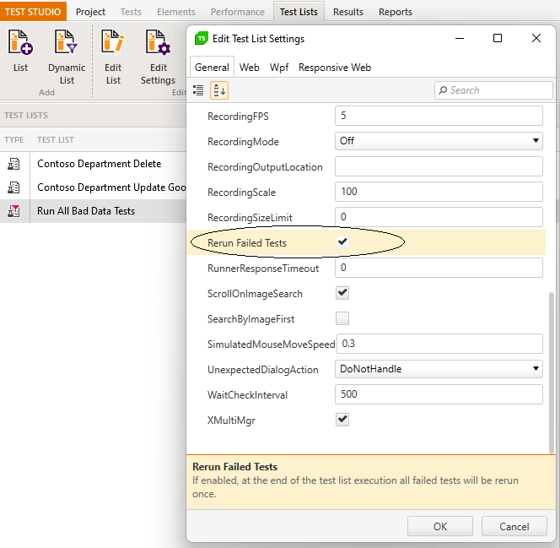This screenshot has height=548, width=560.
Task: Switch to categorized property view
Action: coord(198,90)
